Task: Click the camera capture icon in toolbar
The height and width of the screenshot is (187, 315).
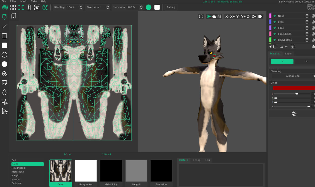Action: pyautogui.click(x=37, y=7)
